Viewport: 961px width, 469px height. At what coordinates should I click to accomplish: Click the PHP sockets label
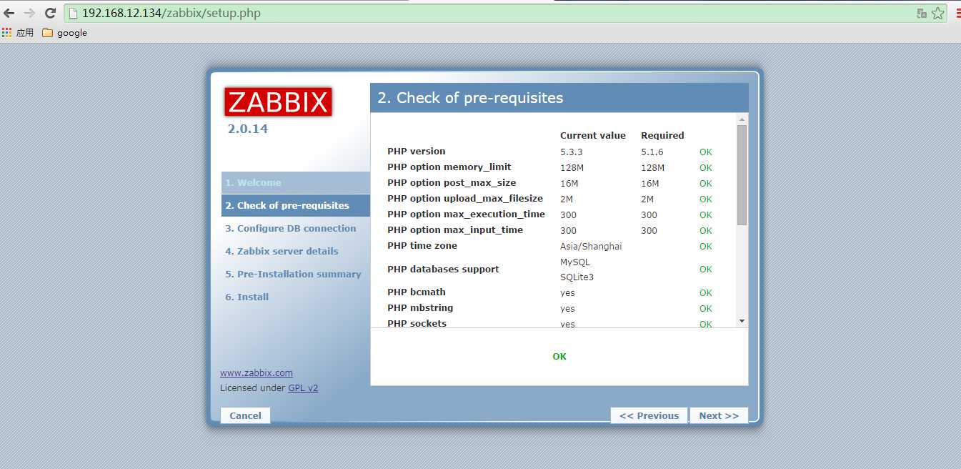click(417, 324)
